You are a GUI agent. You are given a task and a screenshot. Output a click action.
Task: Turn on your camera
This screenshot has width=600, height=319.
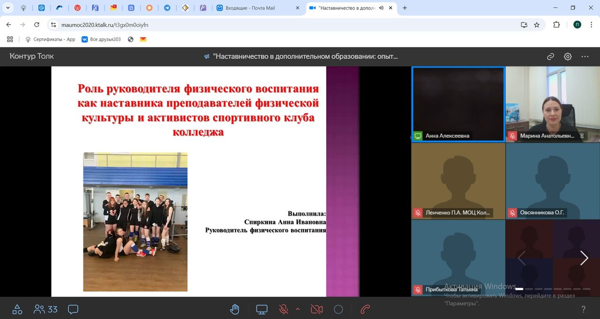pos(317,309)
